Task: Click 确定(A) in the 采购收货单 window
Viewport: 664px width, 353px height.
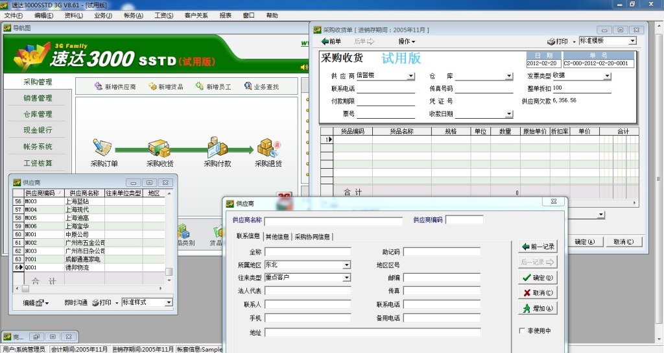Action: tap(584, 241)
